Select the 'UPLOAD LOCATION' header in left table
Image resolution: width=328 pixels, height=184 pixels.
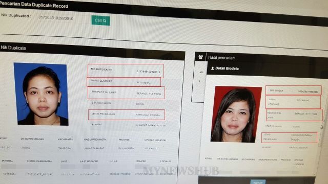[x=155, y=140]
